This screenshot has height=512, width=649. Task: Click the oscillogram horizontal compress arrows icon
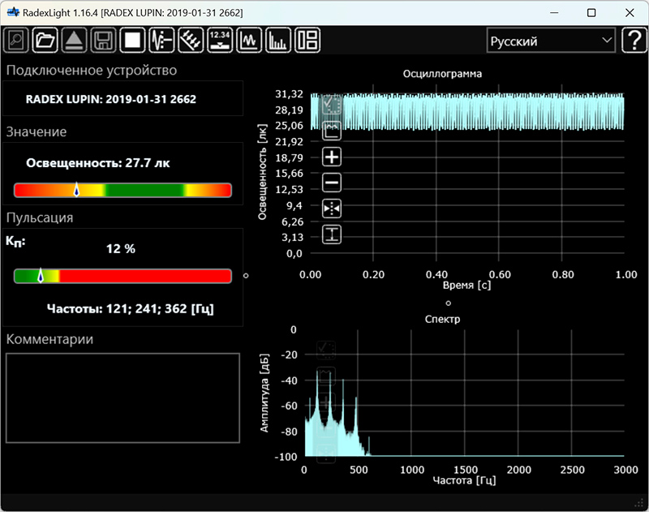pos(332,209)
